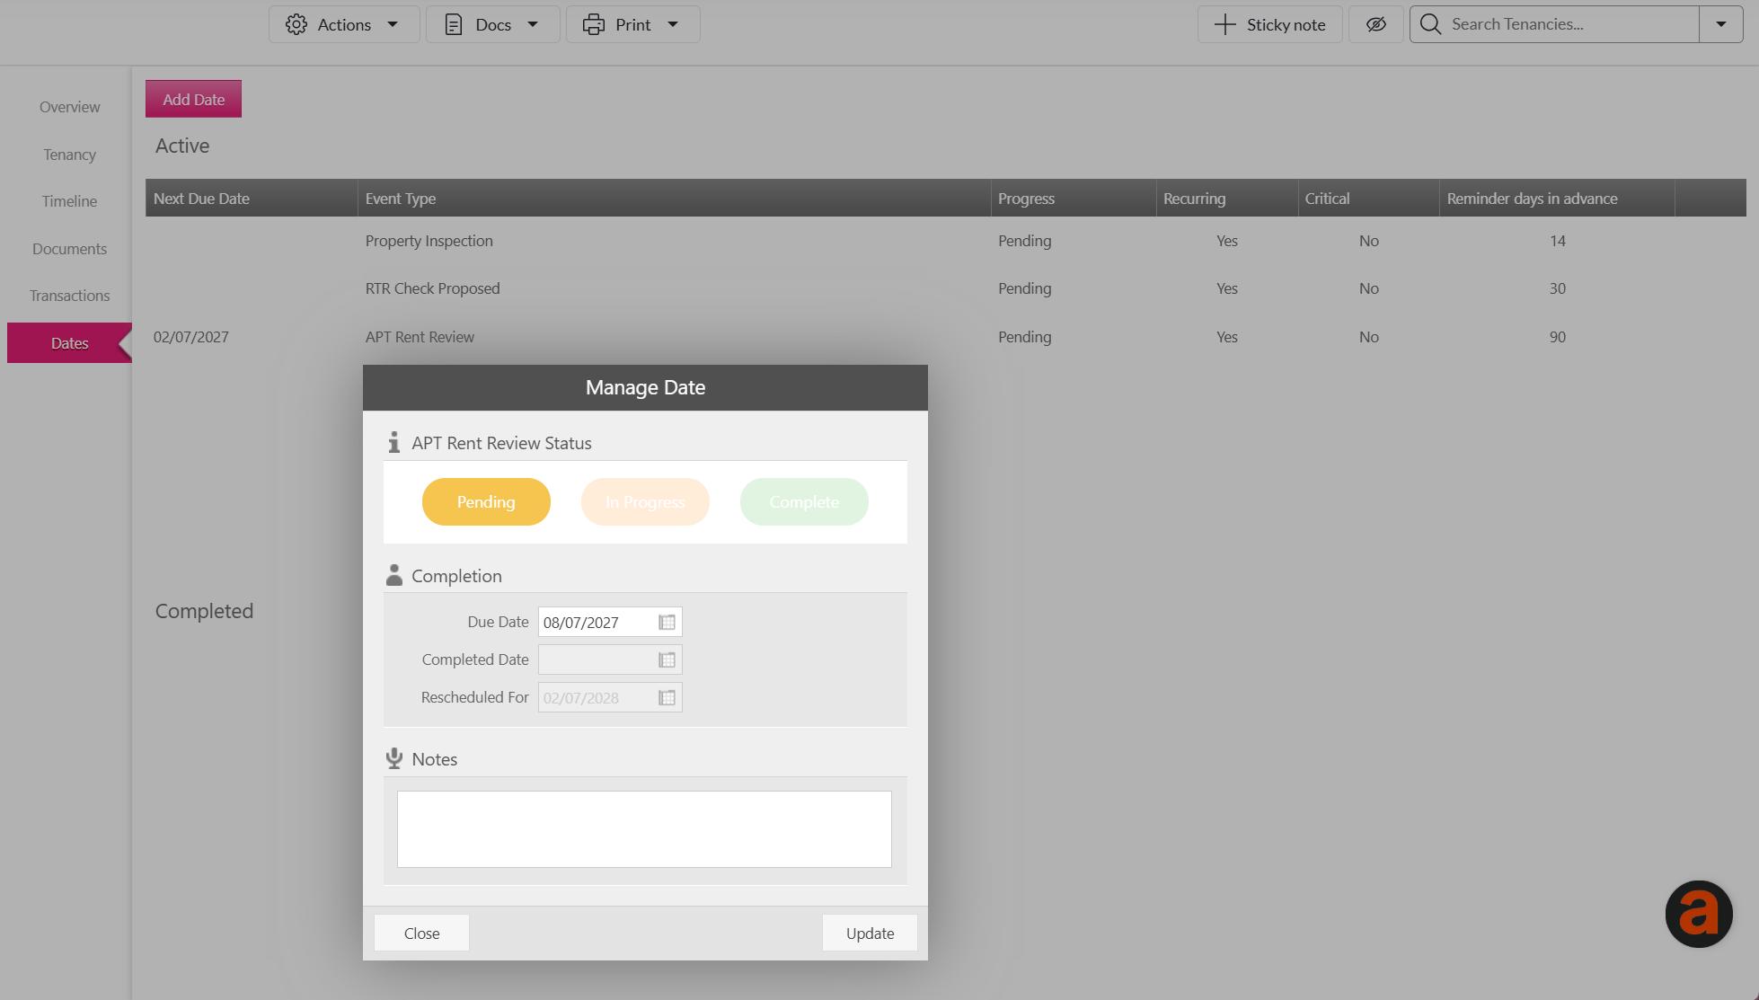Expand the Docs dropdown arrow
Screen dimensions: 1759x1000
click(x=533, y=24)
